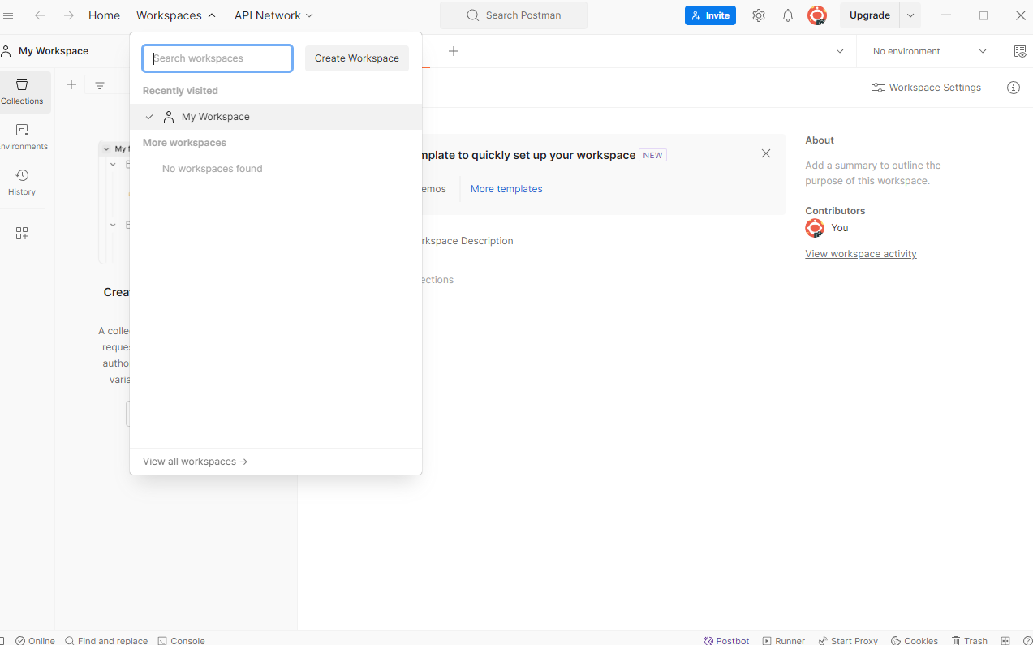Open the hamburger main menu icon

(8, 15)
